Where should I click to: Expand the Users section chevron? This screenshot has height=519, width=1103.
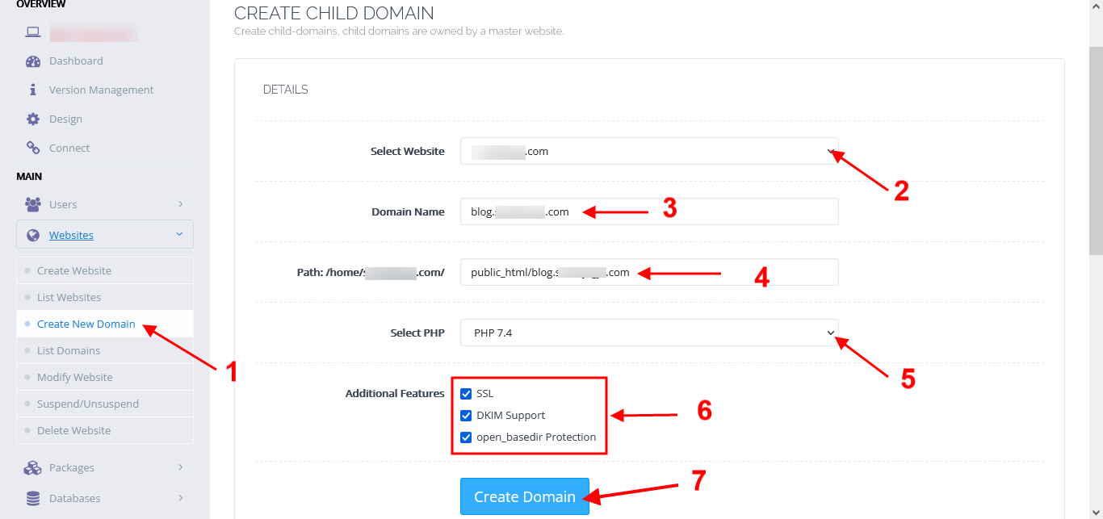coord(182,204)
